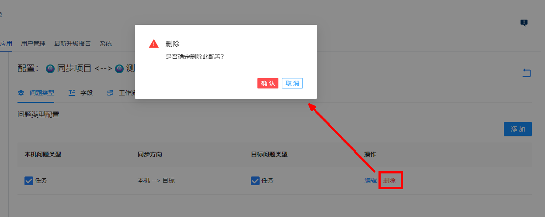
Task: Click the 同步方向 column header
Action: (x=150, y=154)
